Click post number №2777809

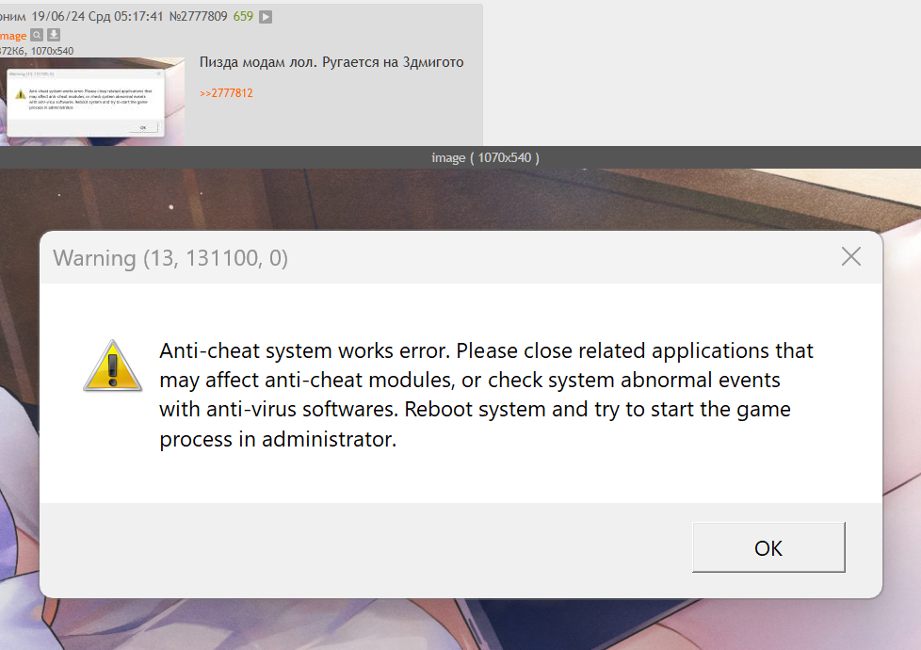[198, 16]
